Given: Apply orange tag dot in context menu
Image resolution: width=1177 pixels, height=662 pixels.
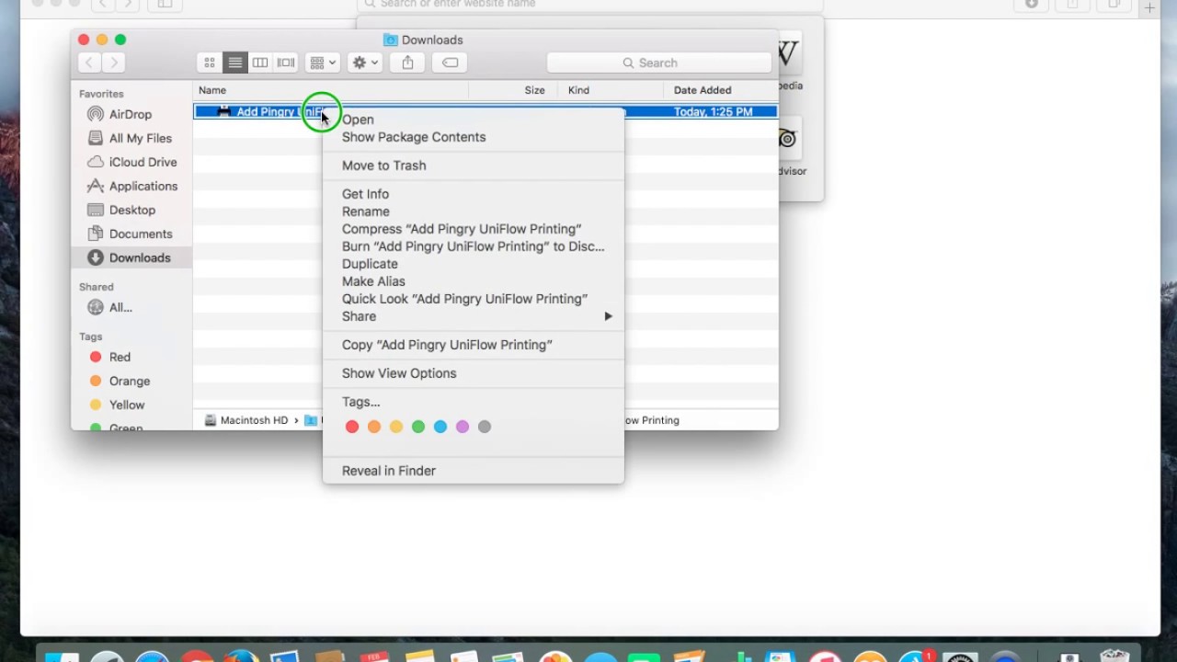Looking at the screenshot, I should point(374,427).
